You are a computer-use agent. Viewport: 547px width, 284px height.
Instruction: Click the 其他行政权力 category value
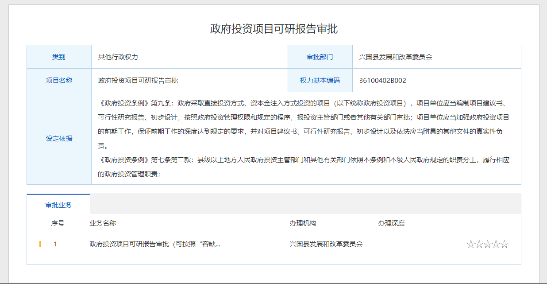pos(118,57)
